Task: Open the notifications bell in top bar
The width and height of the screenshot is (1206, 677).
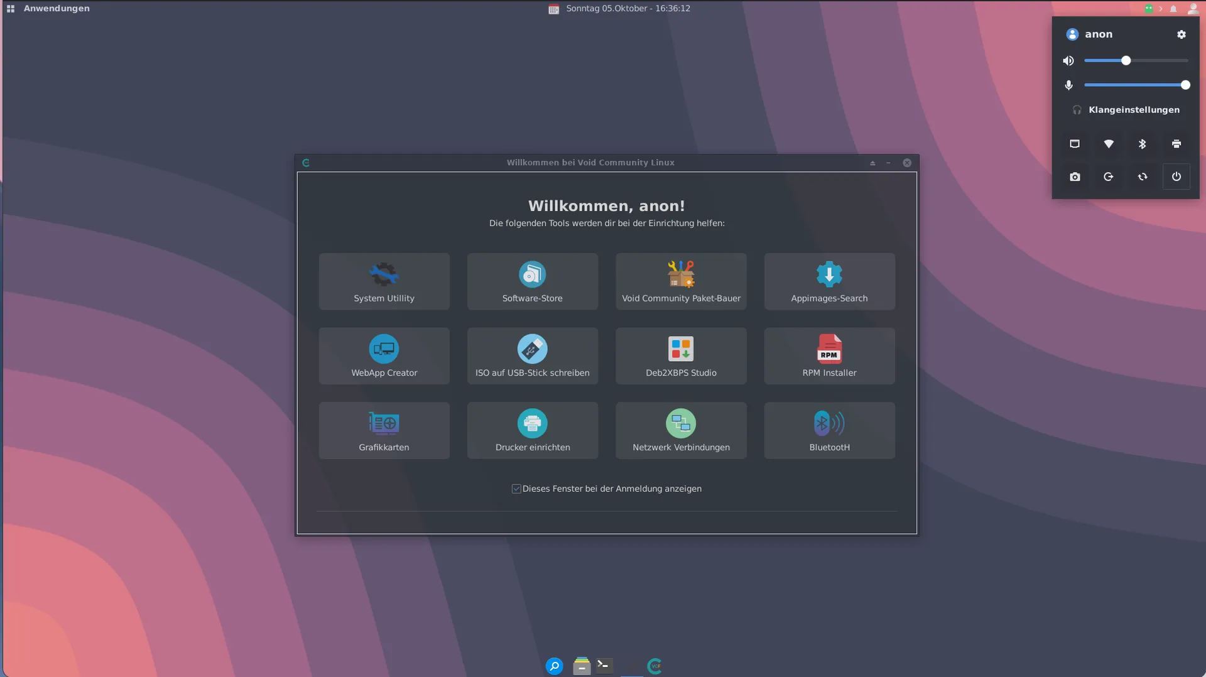Action: [1173, 9]
